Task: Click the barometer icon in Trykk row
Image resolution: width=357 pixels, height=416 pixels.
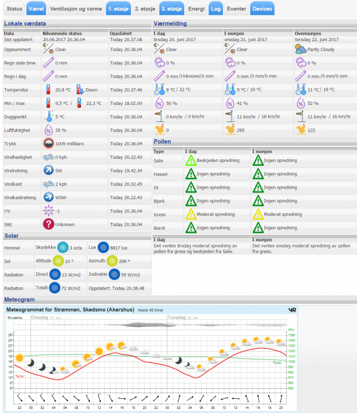Action: 50,144
